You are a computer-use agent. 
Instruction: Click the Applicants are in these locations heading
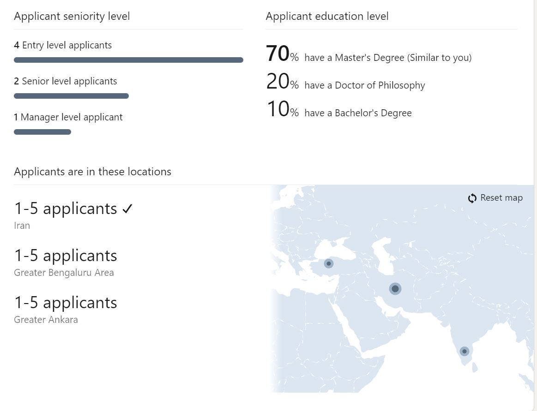92,172
